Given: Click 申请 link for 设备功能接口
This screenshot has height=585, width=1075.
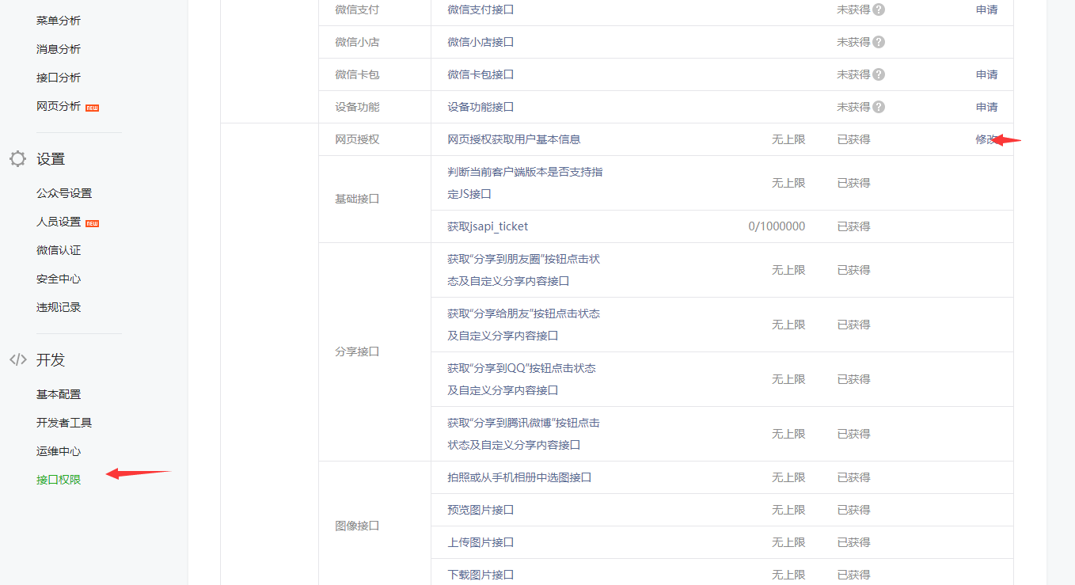Looking at the screenshot, I should (986, 107).
